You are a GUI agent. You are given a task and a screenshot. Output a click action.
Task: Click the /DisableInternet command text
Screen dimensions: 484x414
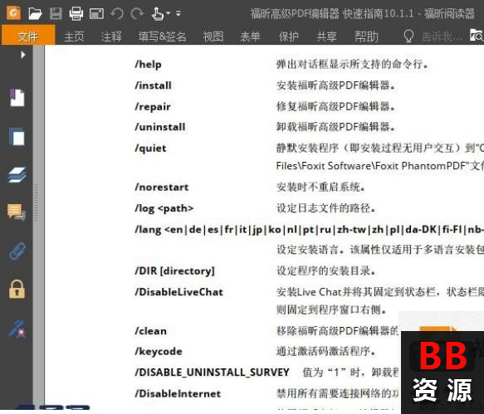(x=178, y=393)
